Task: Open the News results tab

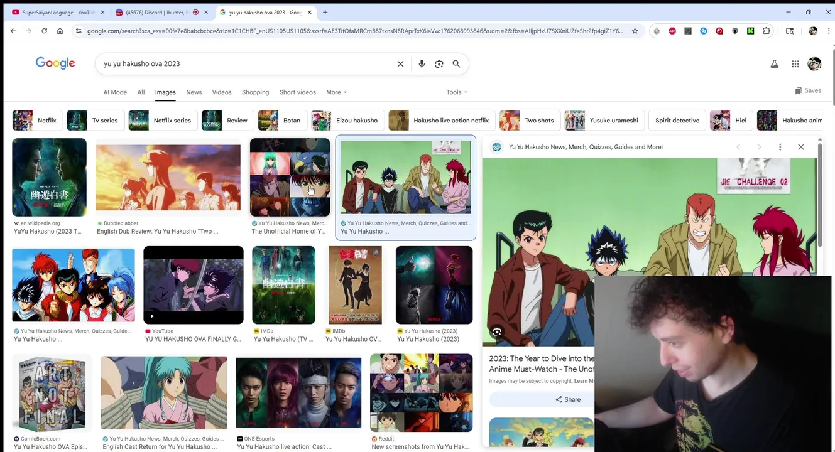Action: pos(194,92)
